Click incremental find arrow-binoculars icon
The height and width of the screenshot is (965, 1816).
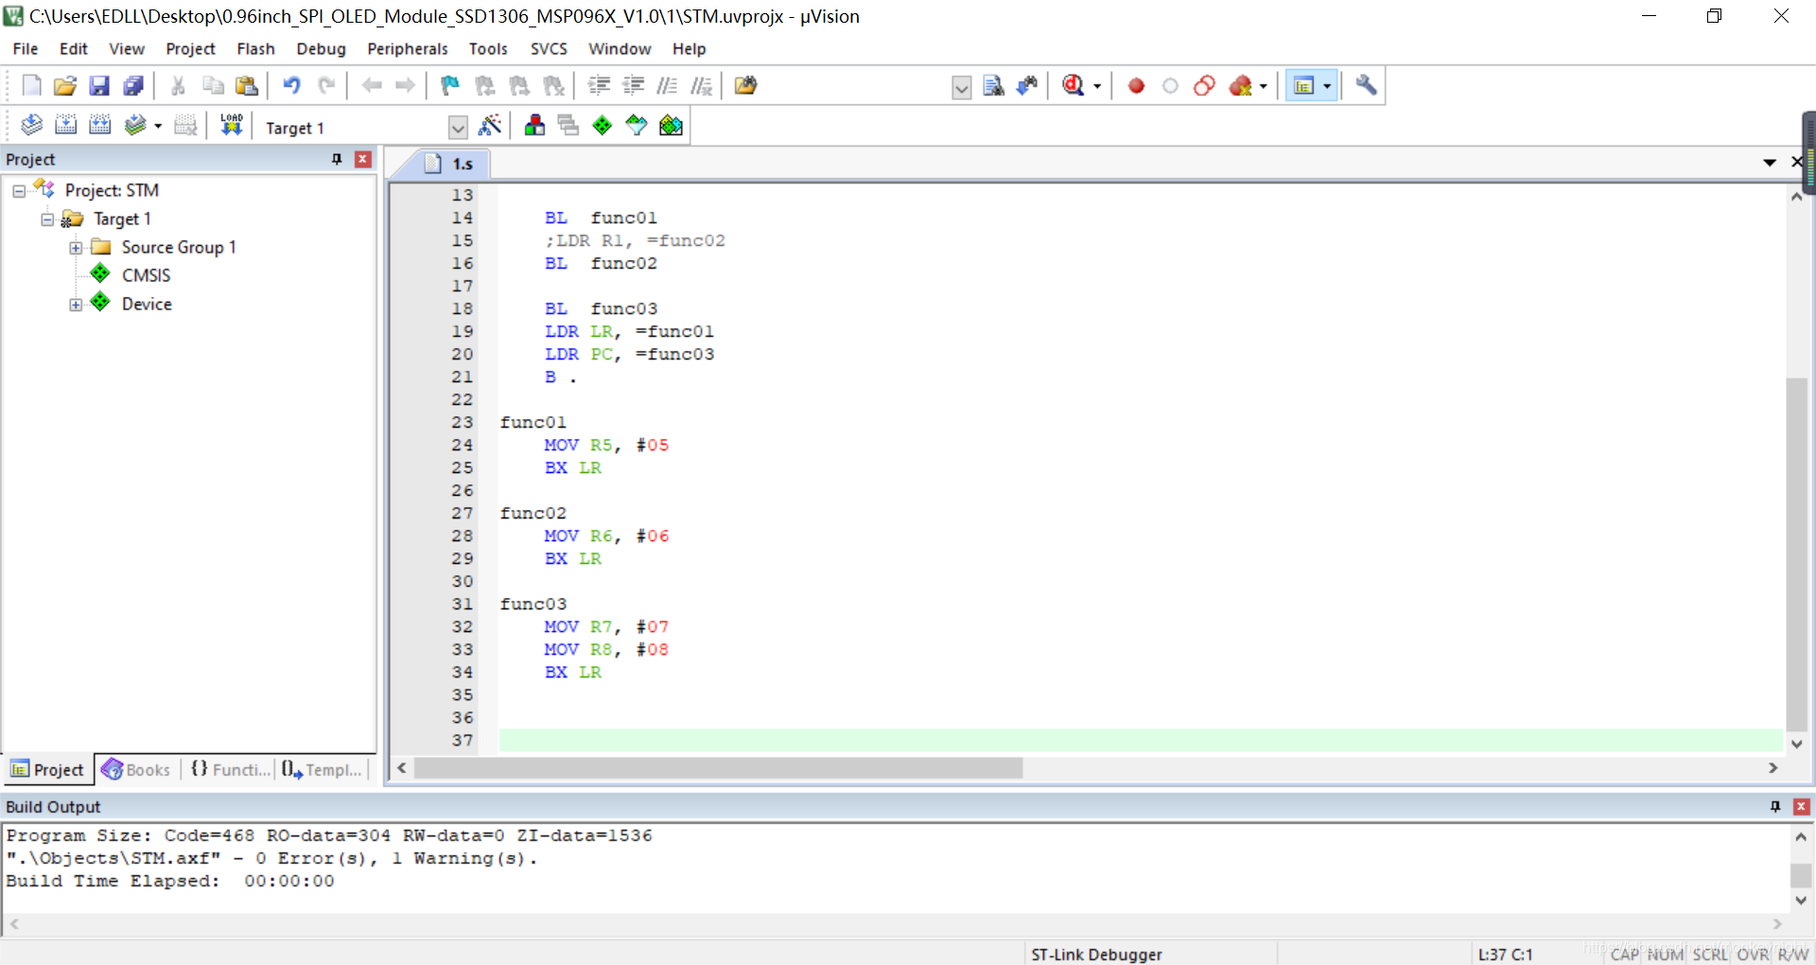(1027, 86)
